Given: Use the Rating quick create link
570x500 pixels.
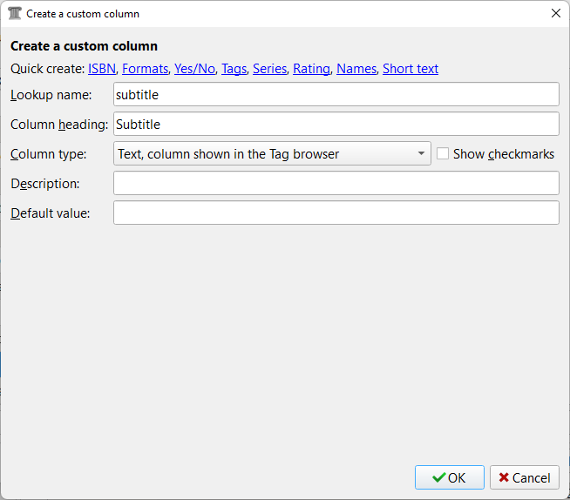Looking at the screenshot, I should coord(311,69).
